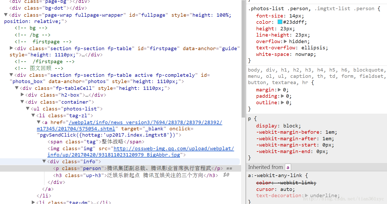Click the target="_blank" attribute
This screenshot has width=387, height=204.
click(x=144, y=129)
